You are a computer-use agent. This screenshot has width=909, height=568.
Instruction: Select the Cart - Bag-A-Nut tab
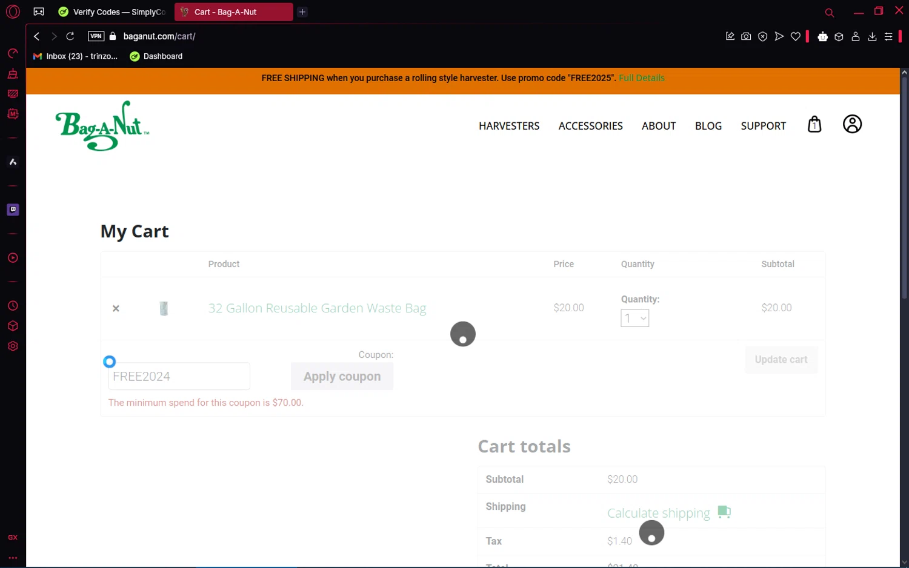(234, 12)
